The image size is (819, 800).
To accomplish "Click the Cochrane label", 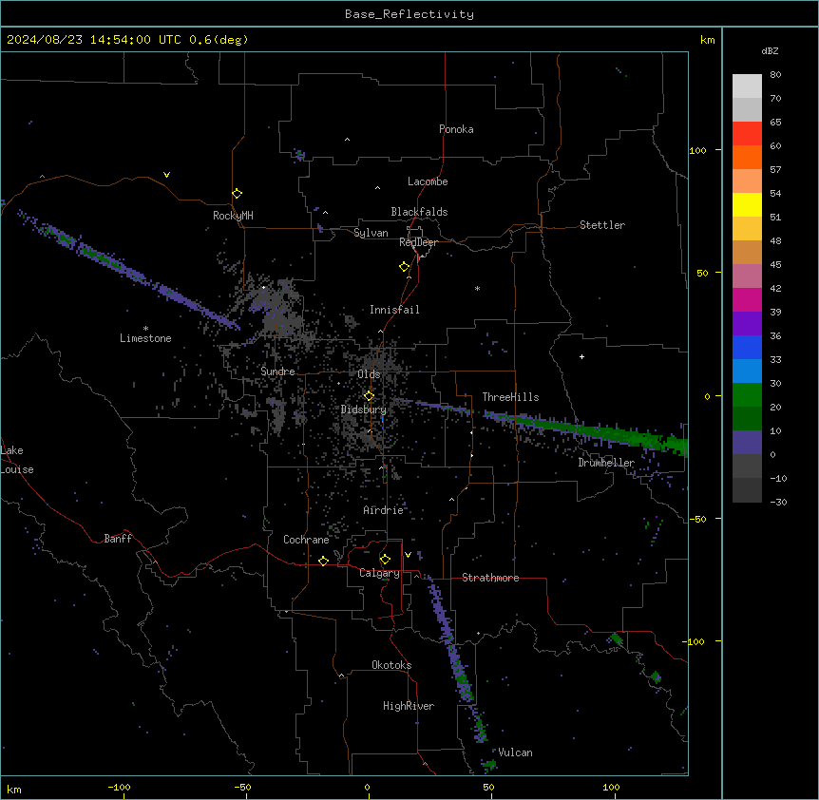I will pyautogui.click(x=306, y=540).
